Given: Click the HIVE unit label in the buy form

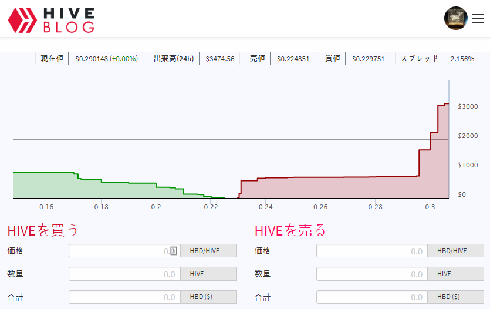Looking at the screenshot, I should [x=197, y=274].
